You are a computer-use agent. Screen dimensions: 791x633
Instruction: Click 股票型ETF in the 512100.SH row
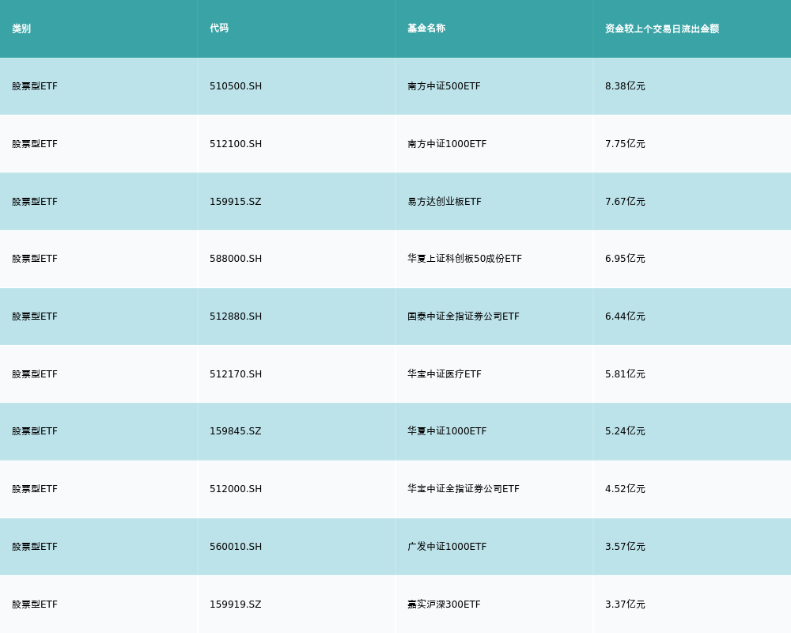tap(35, 144)
